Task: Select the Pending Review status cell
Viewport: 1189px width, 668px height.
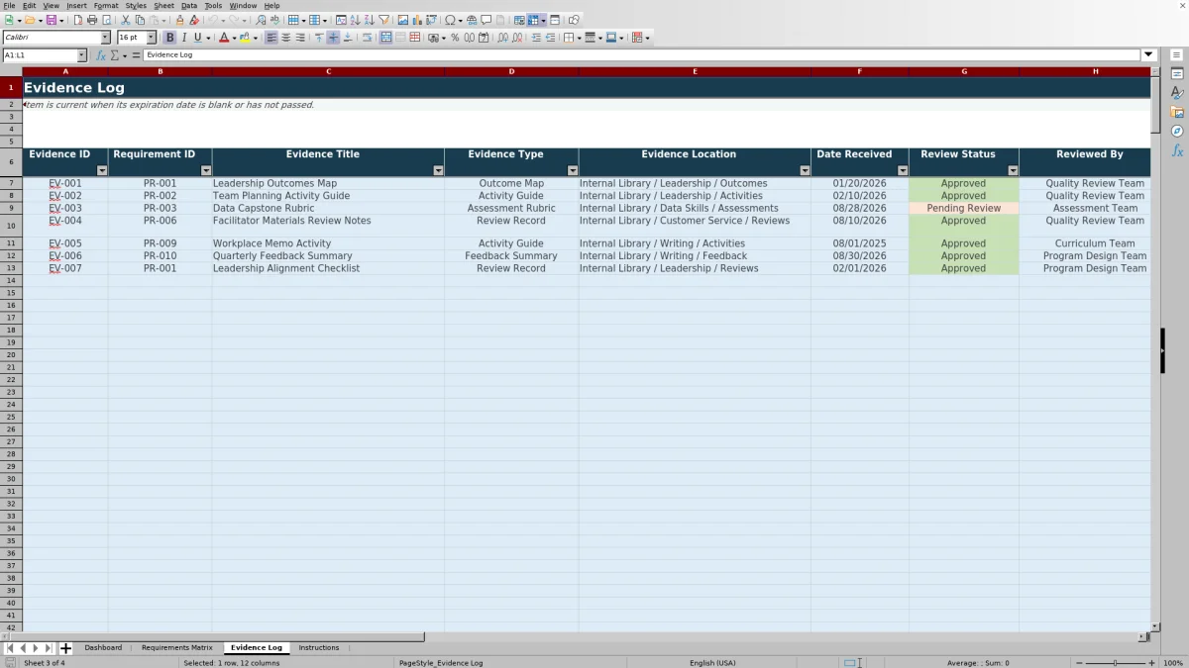Action: point(964,209)
